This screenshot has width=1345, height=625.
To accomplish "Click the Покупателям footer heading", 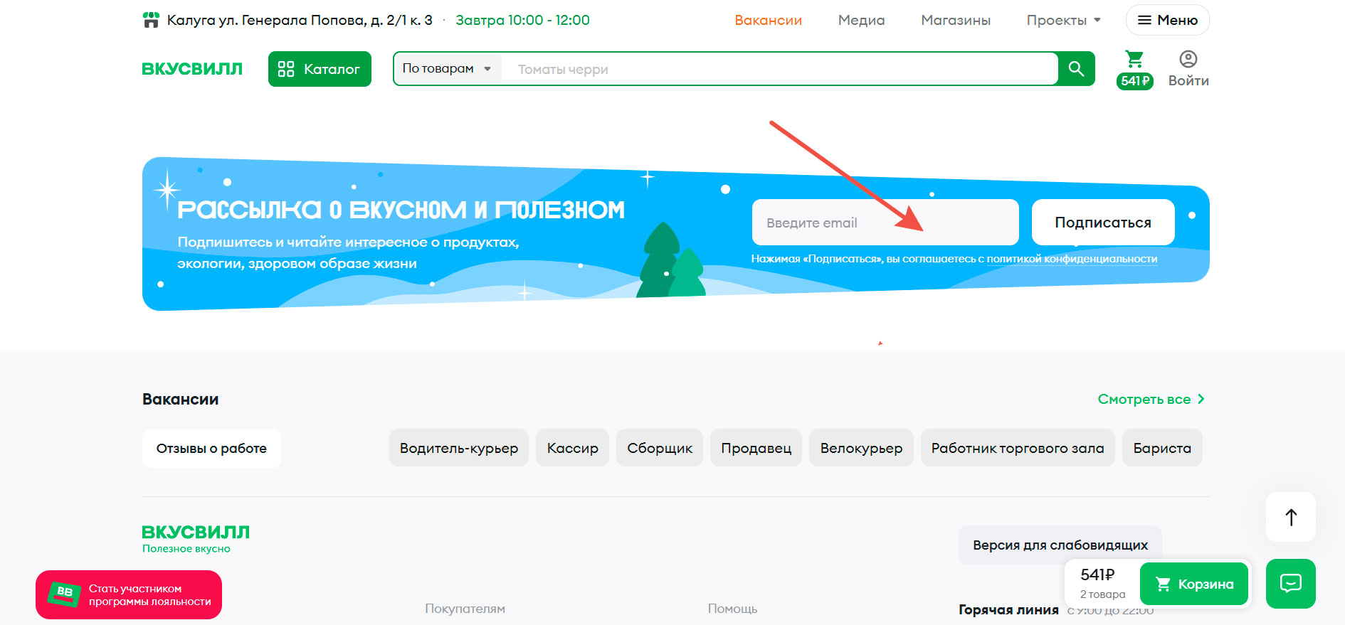I will tap(465, 609).
